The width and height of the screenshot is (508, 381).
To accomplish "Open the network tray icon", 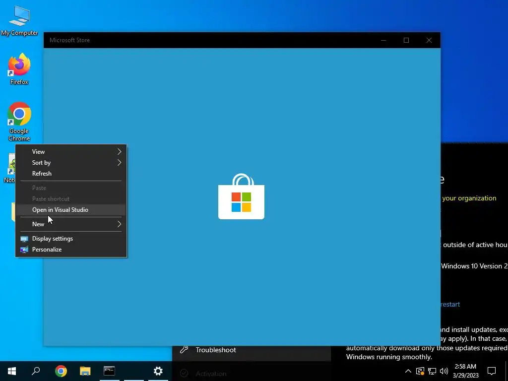I will click(432, 371).
